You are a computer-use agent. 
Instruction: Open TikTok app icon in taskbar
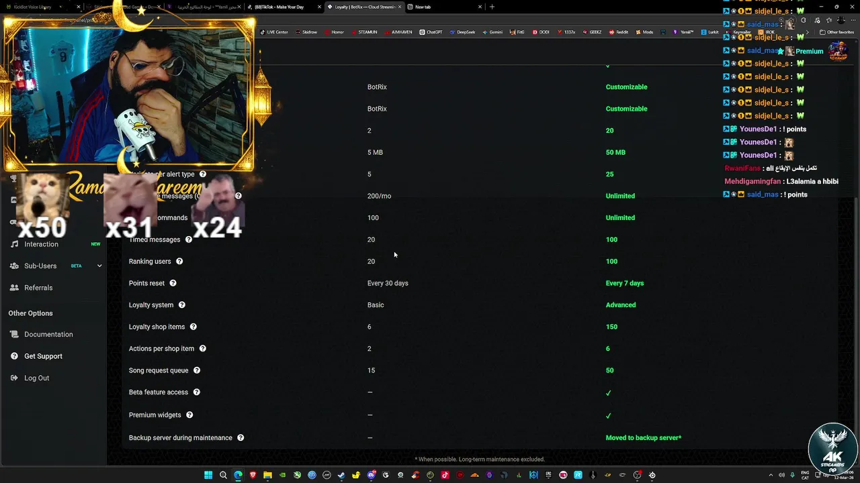[445, 475]
